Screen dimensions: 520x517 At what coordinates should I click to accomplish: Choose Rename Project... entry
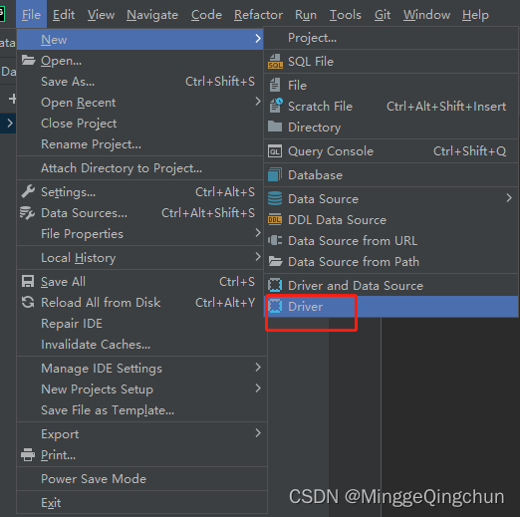coord(139,144)
